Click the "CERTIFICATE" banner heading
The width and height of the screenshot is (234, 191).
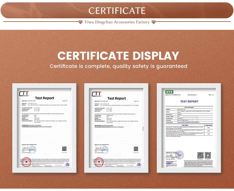pyautogui.click(x=117, y=11)
